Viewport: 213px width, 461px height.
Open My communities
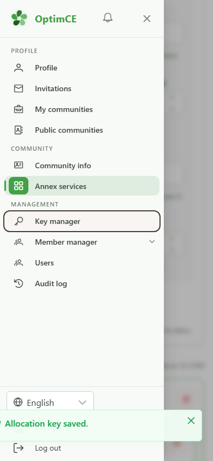tap(82, 109)
